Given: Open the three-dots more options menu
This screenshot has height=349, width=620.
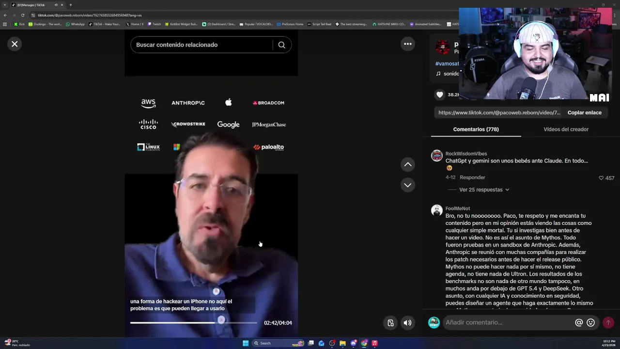Looking at the screenshot, I should click(408, 44).
